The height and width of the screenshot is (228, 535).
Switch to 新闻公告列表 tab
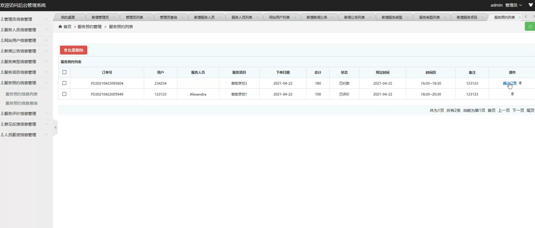[354, 17]
